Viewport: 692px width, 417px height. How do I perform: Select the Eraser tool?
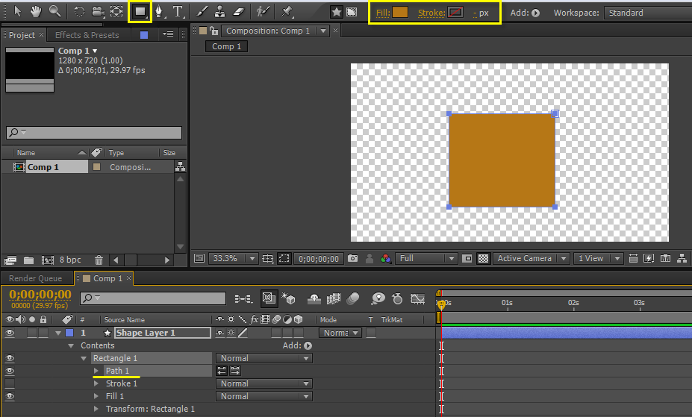[x=239, y=12]
